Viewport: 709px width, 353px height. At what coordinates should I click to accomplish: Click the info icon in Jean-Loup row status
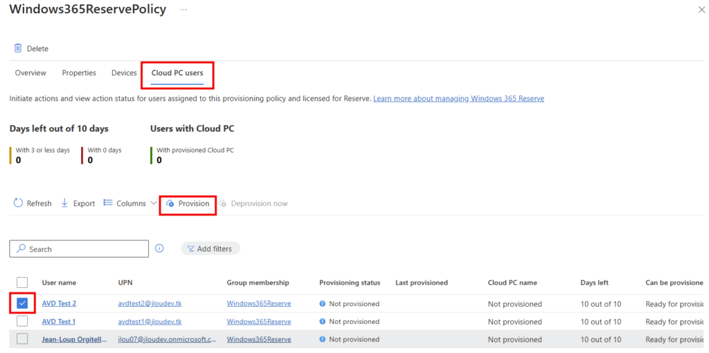[x=323, y=339]
